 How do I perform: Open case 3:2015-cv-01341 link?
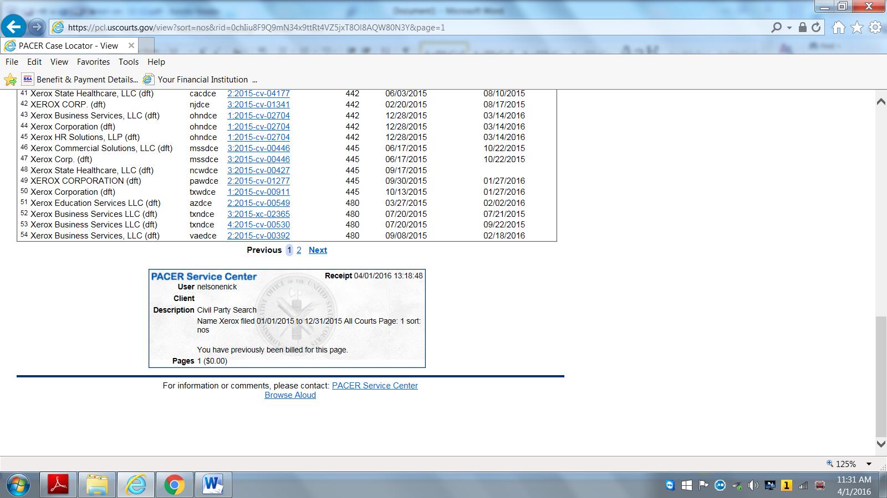pyautogui.click(x=258, y=105)
